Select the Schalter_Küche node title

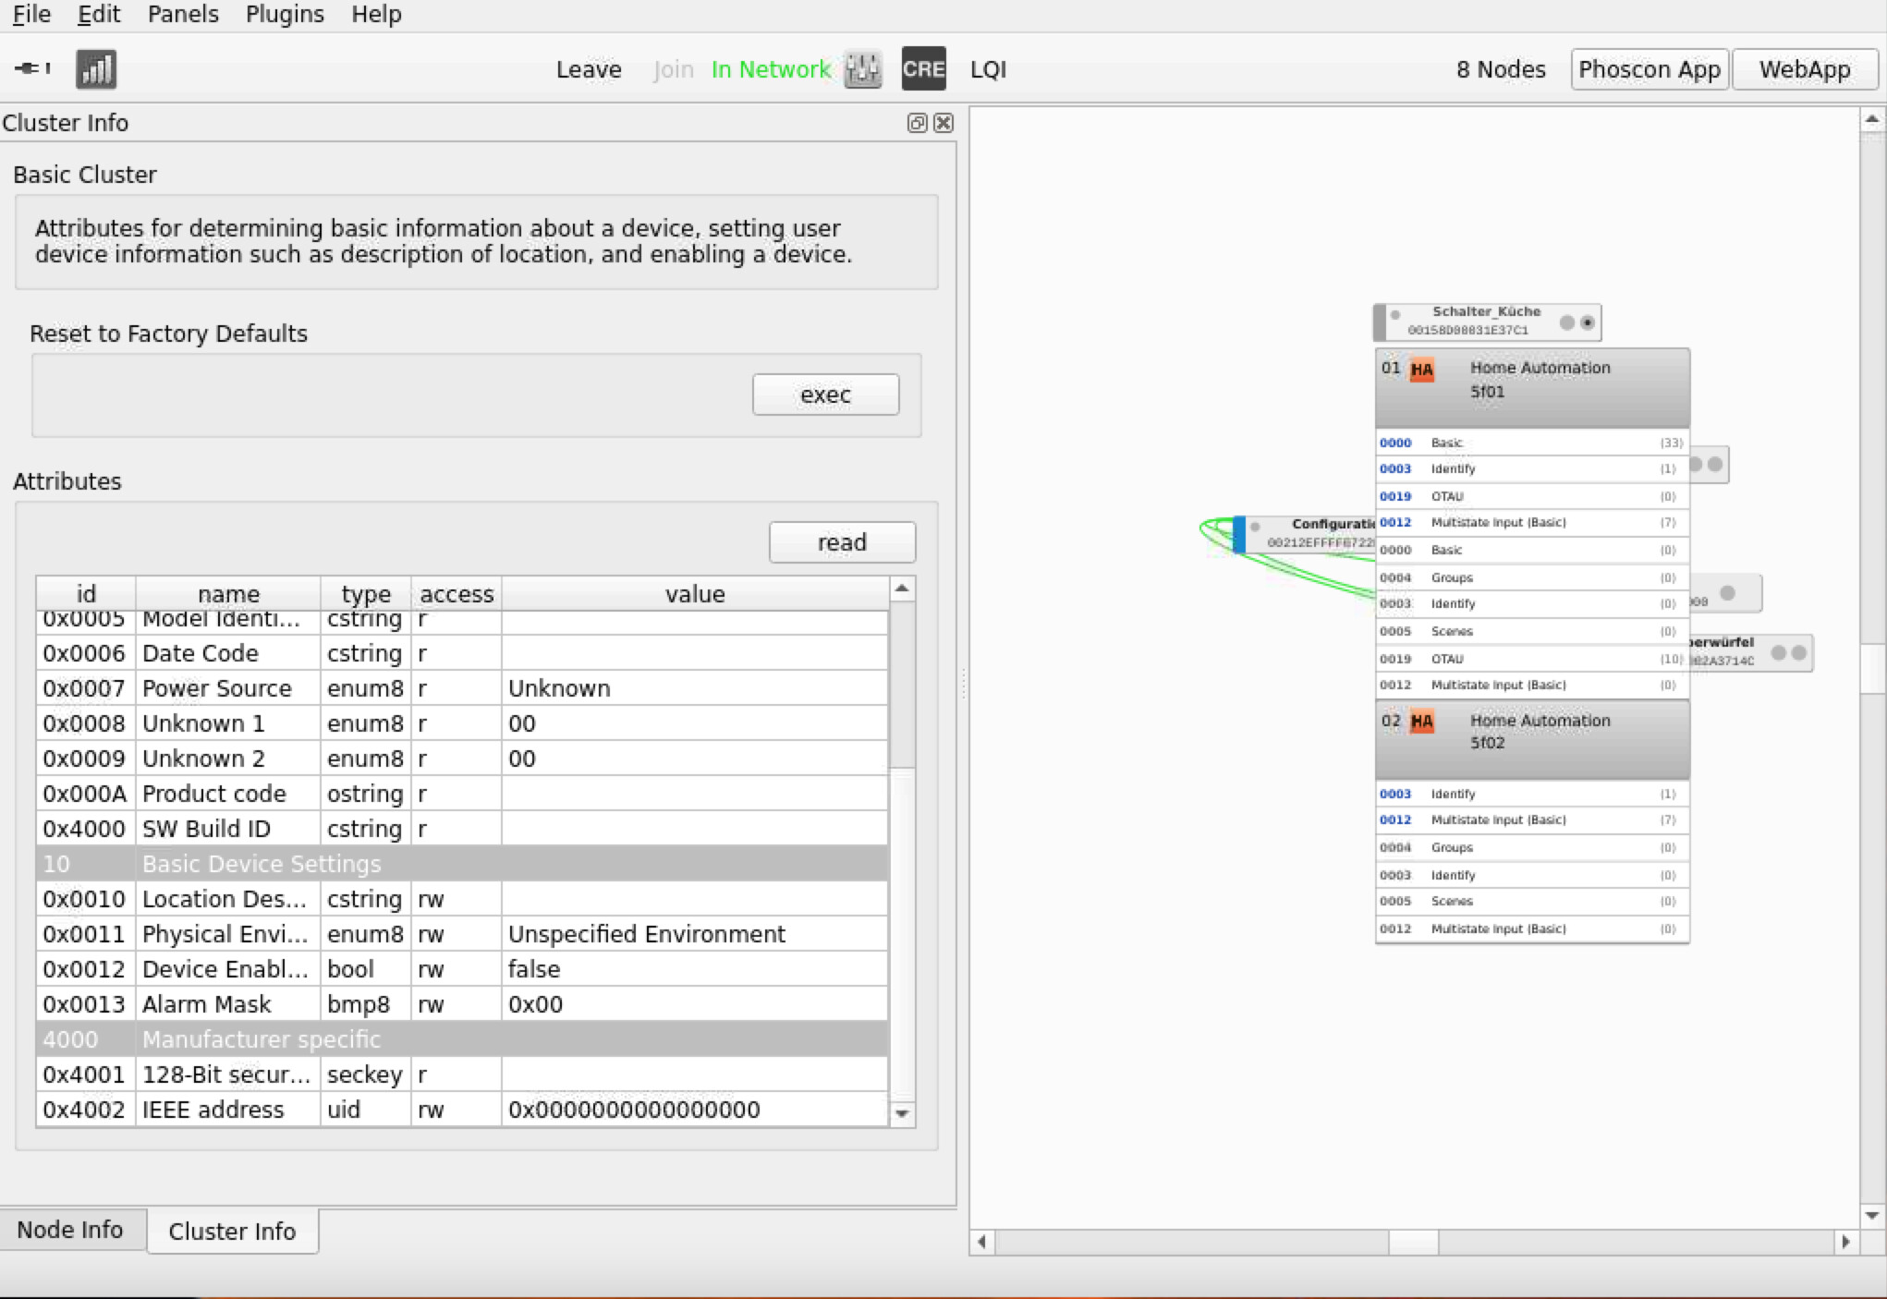[1486, 311]
